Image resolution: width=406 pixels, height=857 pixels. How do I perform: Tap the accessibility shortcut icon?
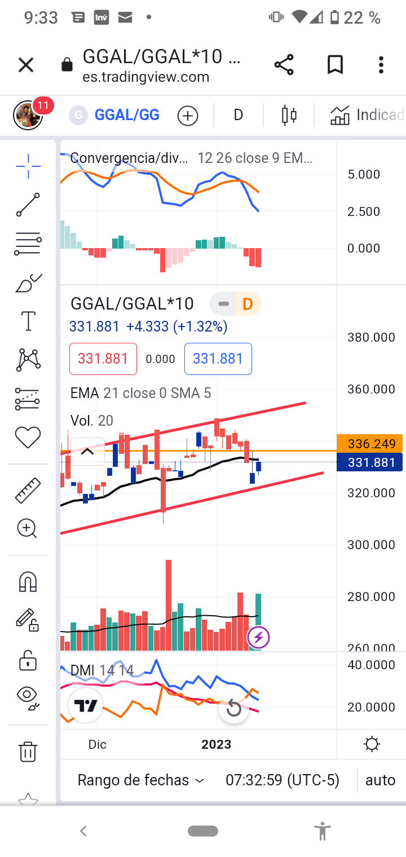(x=323, y=831)
